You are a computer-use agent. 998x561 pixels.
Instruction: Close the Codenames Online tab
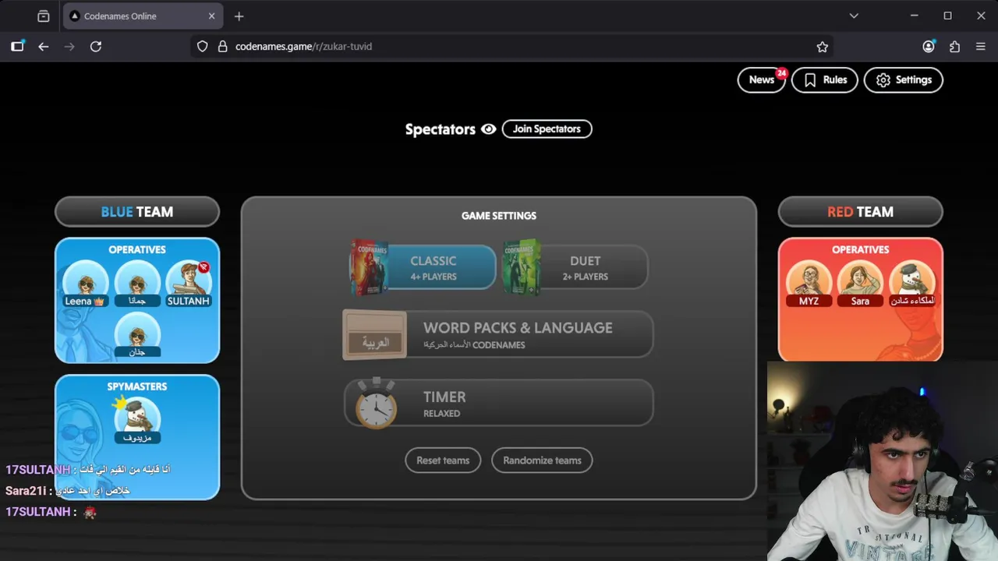211,16
